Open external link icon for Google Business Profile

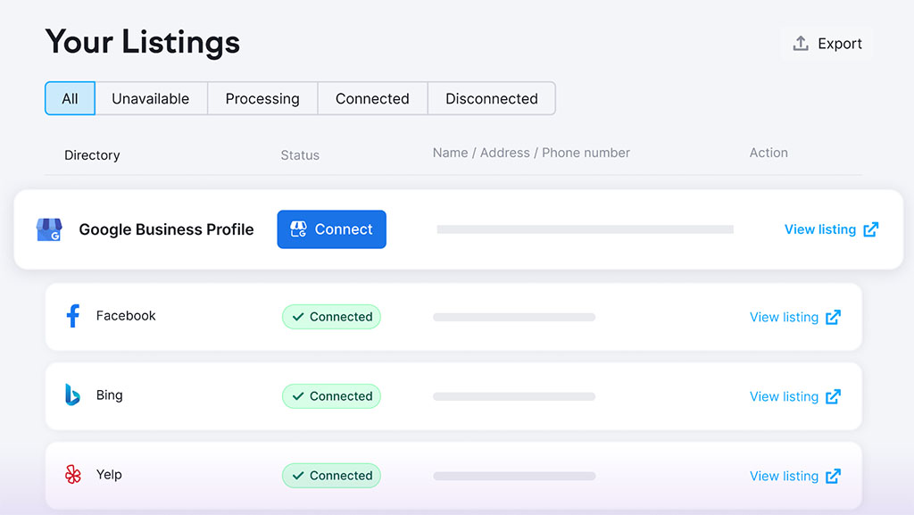tap(870, 229)
